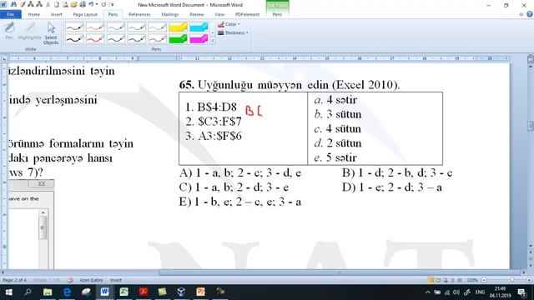The width and height of the screenshot is (534, 300).
Task: Zoom out with the minus button
Action: click(484, 280)
